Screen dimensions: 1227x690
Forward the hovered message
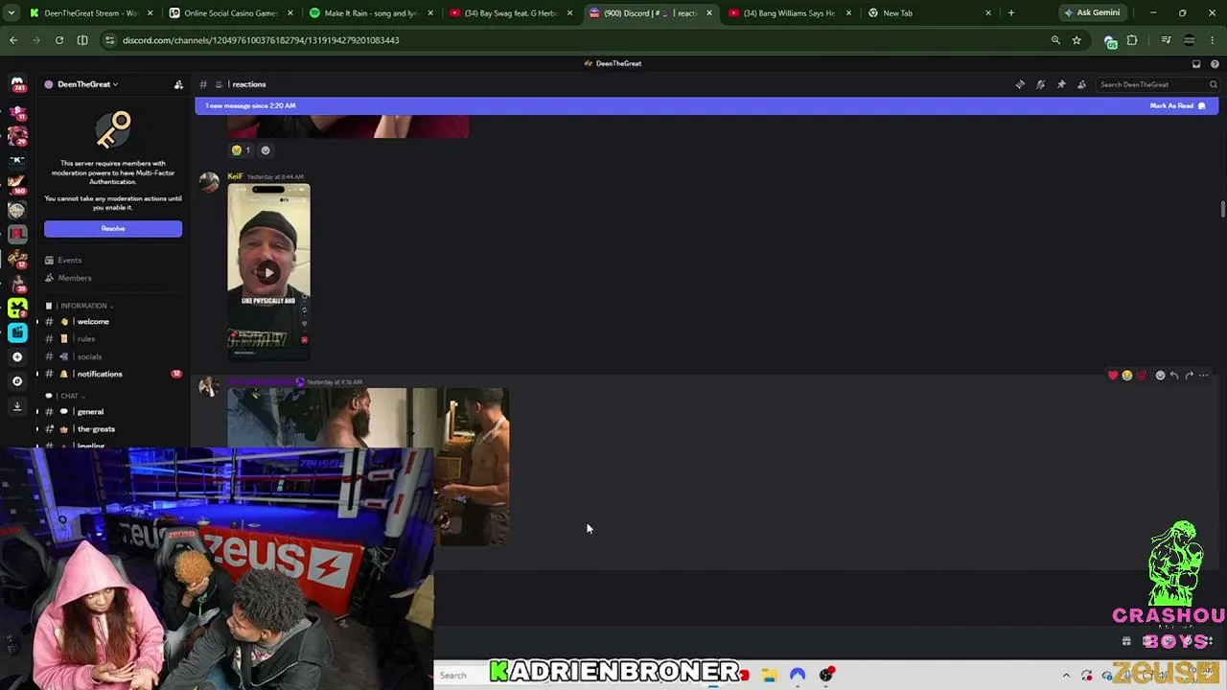(x=1189, y=376)
